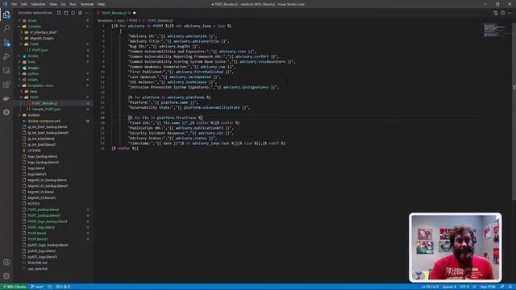This screenshot has height=290, width=516.
Task: Select PSIRT_Blender.j2 in Explorer tree
Action: [x=45, y=103]
